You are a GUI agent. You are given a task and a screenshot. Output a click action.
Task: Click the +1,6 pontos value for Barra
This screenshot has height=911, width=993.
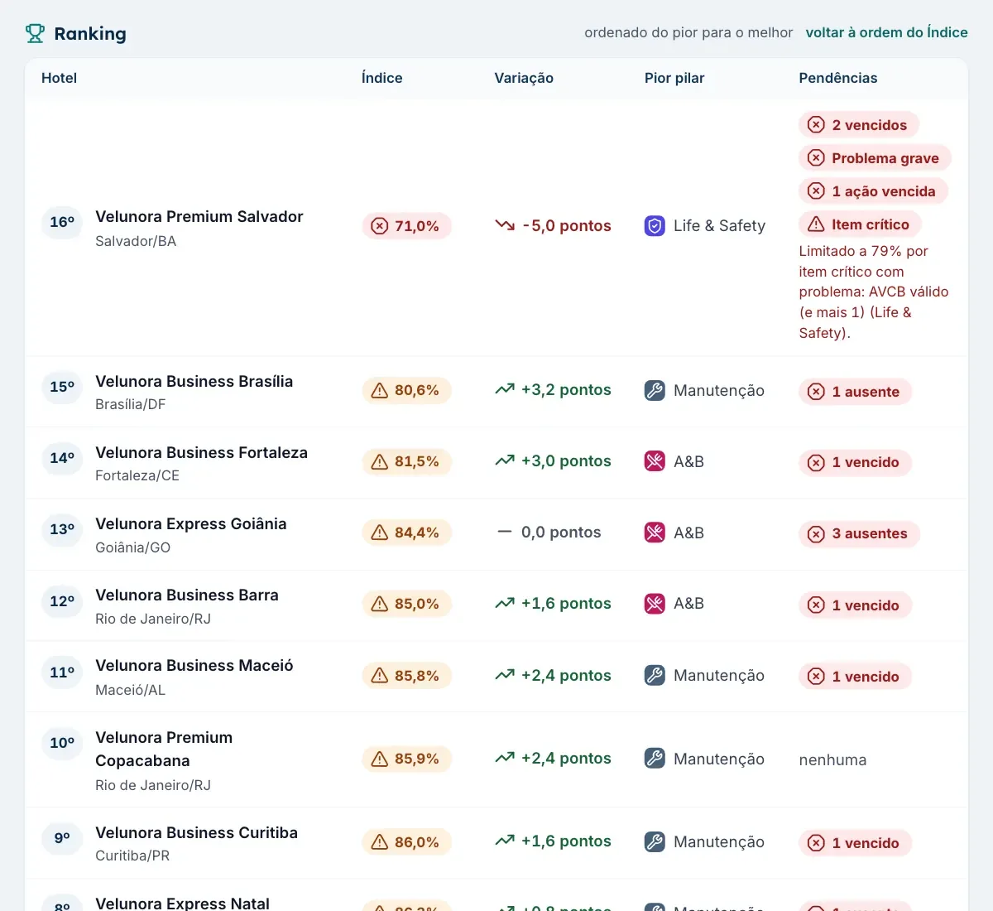tap(566, 603)
